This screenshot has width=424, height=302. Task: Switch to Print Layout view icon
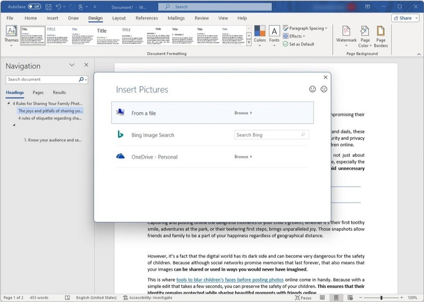point(336,298)
